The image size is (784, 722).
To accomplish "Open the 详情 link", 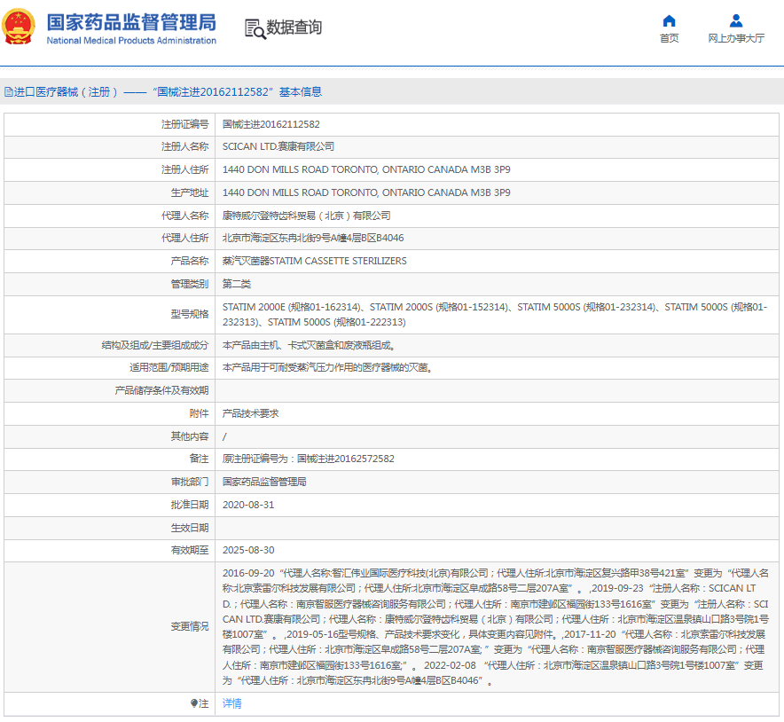I will pos(232,703).
